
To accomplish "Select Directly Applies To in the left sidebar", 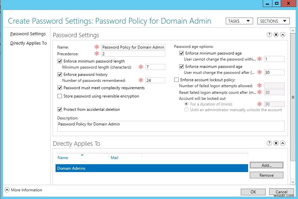I will point(28,43).
